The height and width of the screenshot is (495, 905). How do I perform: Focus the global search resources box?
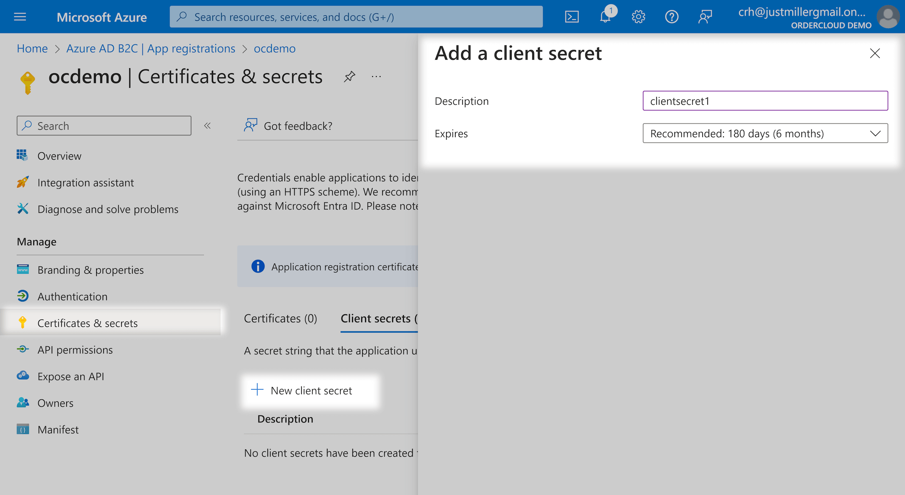point(356,17)
